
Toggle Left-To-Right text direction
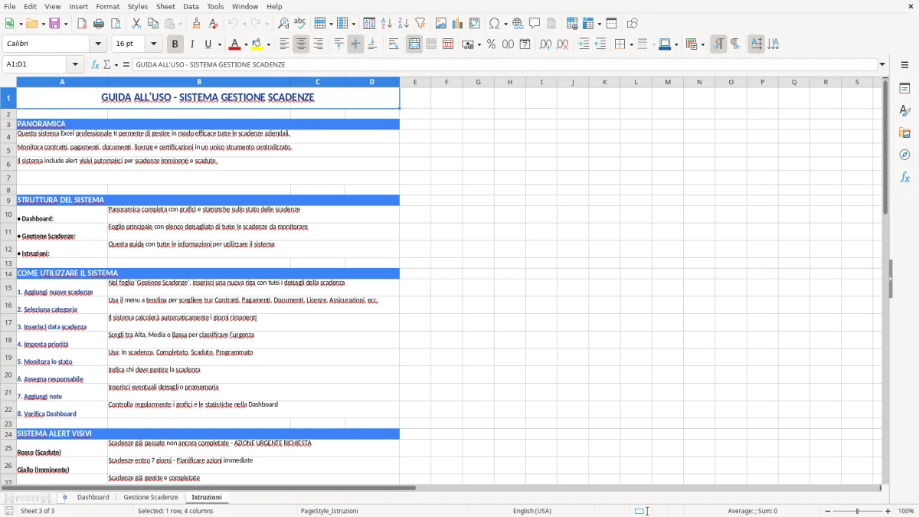coord(718,44)
